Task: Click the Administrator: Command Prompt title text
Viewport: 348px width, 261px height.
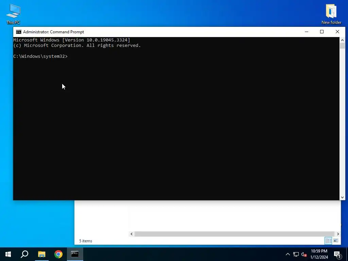Action: pos(53,32)
